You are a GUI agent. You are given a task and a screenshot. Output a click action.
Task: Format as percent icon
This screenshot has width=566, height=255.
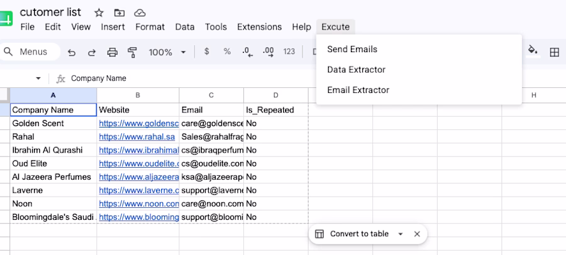(227, 52)
